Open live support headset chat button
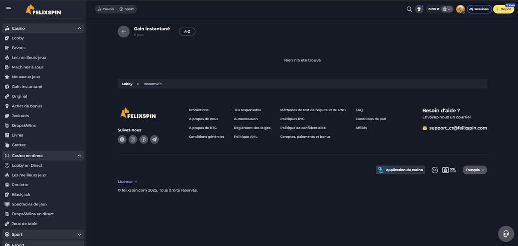The height and width of the screenshot is (246, 518). pos(506,234)
